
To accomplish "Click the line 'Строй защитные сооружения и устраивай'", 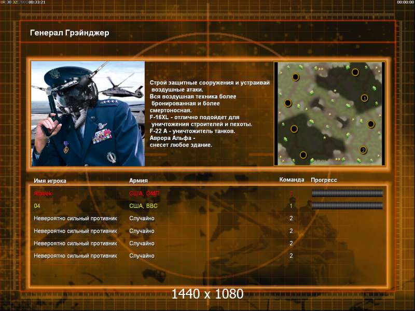I will (x=210, y=83).
